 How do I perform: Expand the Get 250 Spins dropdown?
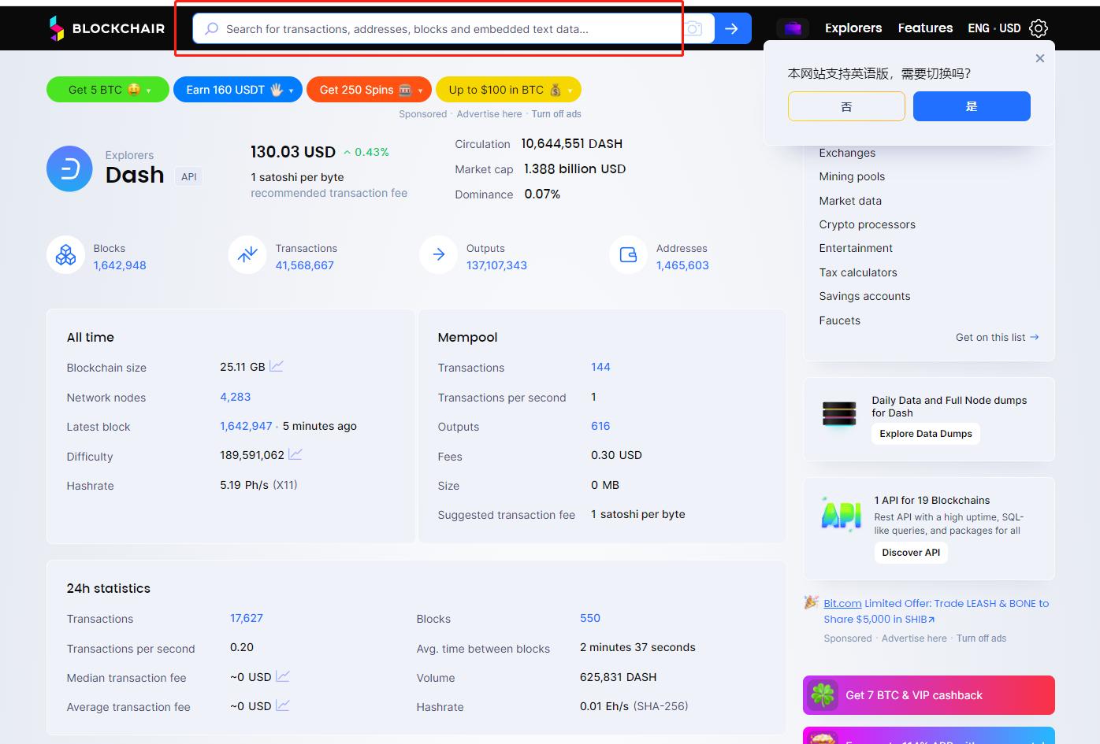point(420,91)
